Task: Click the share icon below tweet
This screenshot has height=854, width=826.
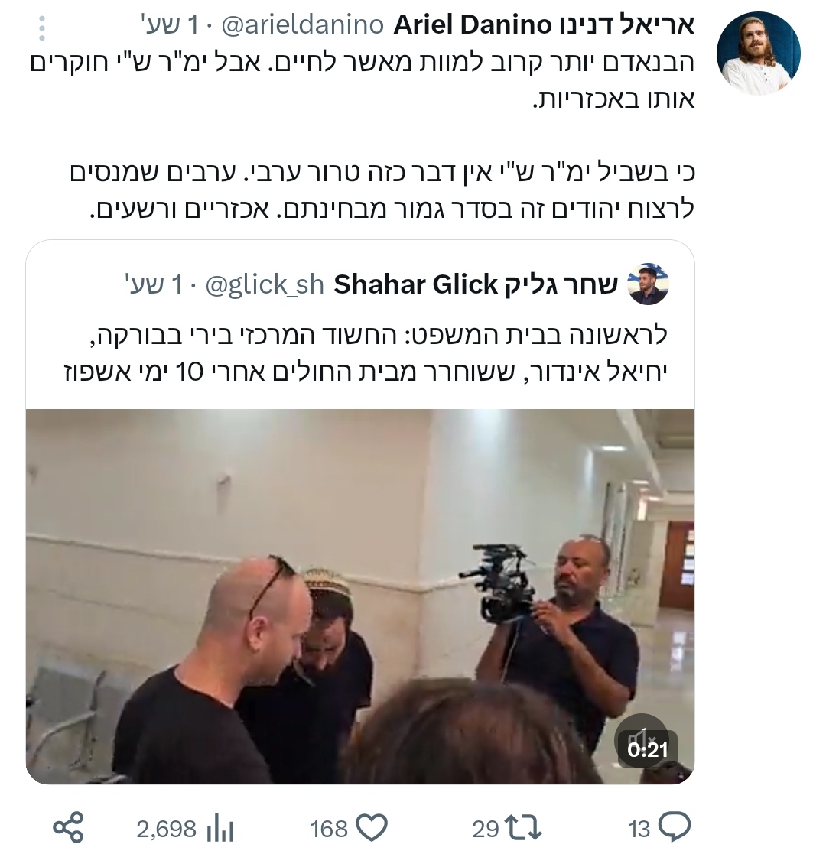Action: [68, 828]
